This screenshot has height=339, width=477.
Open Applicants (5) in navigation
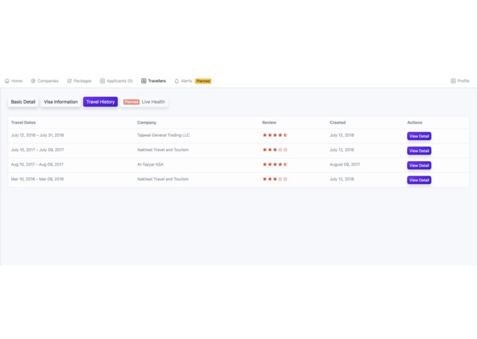click(117, 81)
